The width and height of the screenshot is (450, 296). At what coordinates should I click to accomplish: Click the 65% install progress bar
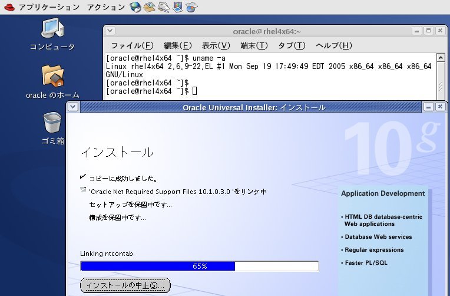[199, 266]
